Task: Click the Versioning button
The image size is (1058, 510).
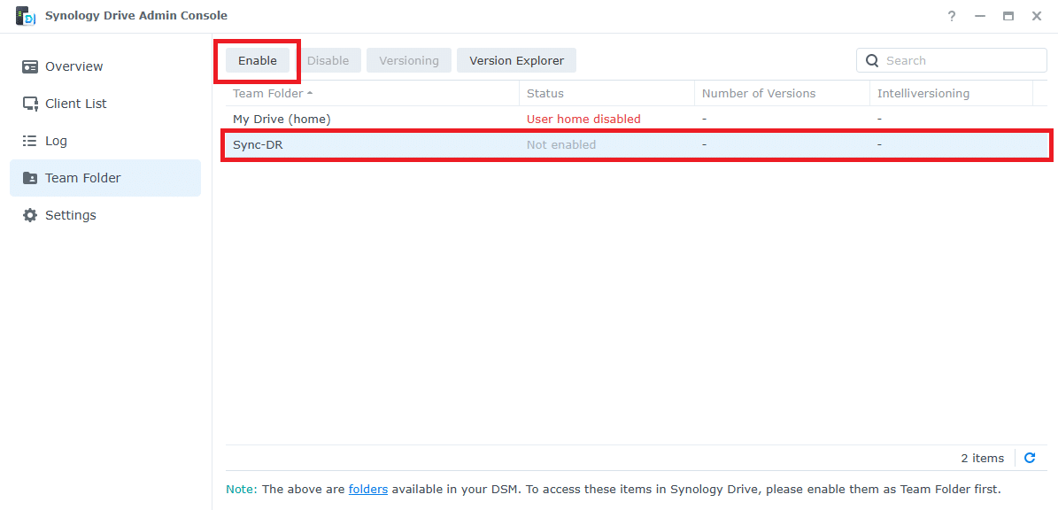Action: coord(409,61)
